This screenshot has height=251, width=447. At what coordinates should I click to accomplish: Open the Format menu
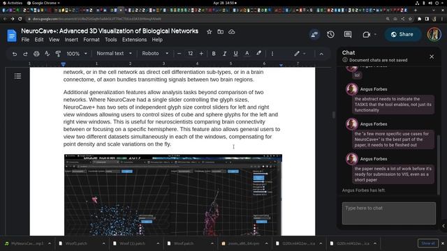[91, 40]
